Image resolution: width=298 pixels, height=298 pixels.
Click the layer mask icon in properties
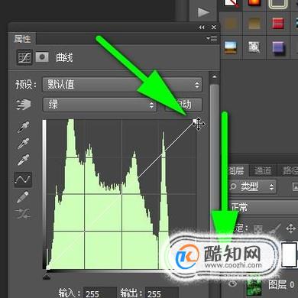pos(42,57)
